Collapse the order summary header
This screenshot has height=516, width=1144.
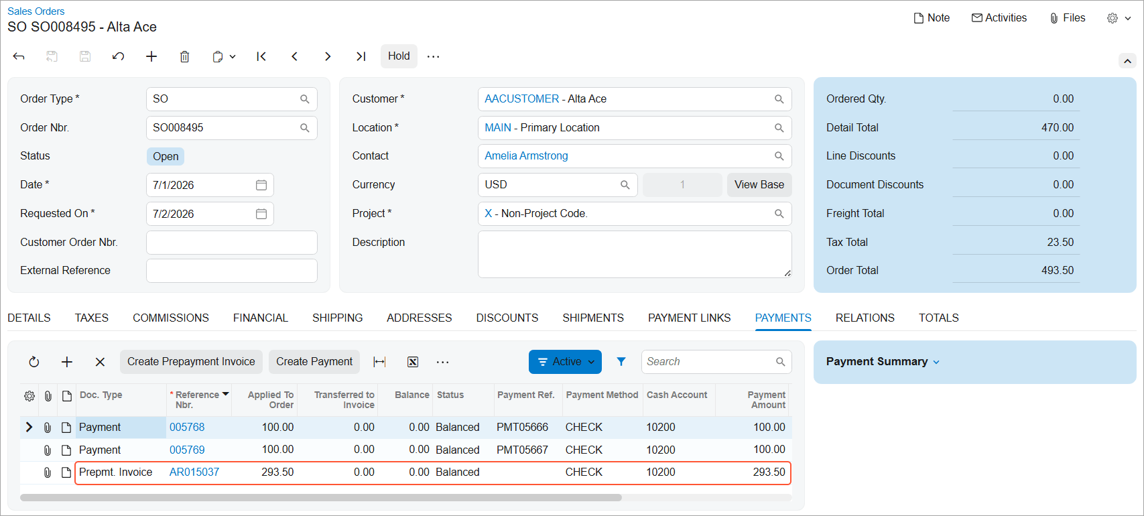click(x=1127, y=61)
